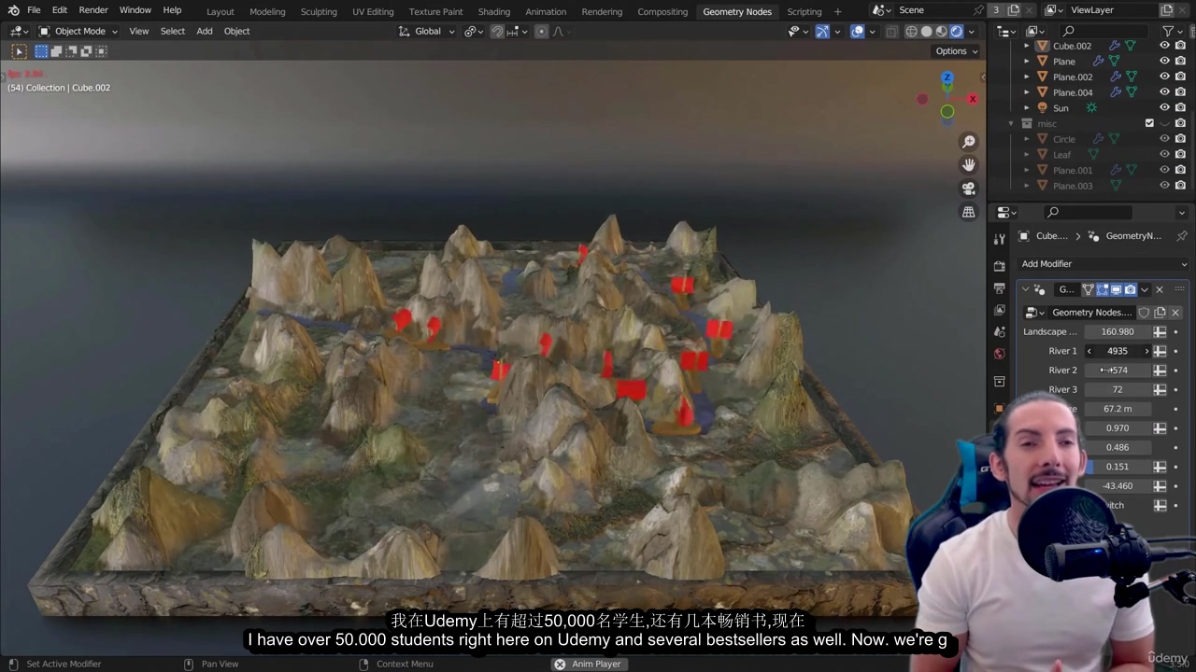The height and width of the screenshot is (672, 1196).
Task: Toggle camera view gizmo button
Action: [x=969, y=189]
